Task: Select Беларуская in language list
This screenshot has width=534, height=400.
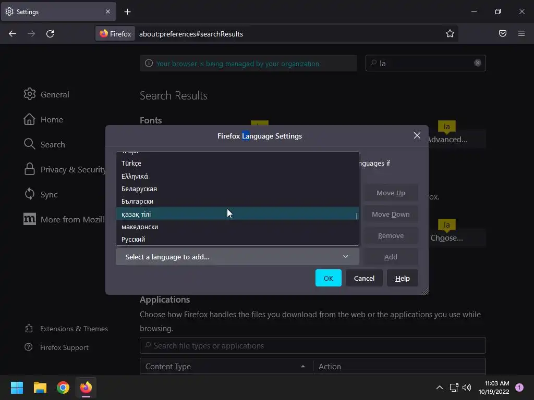Action: coord(237,189)
